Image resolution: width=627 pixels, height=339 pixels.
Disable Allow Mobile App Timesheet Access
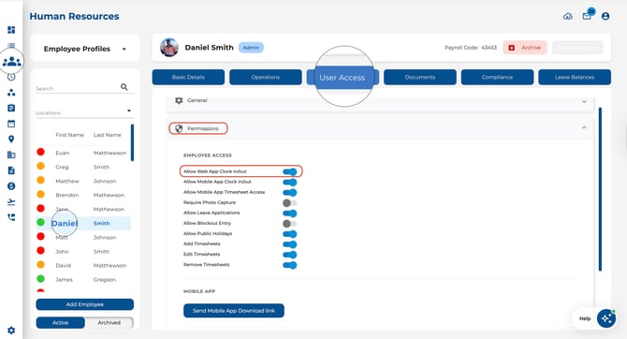[x=290, y=193]
